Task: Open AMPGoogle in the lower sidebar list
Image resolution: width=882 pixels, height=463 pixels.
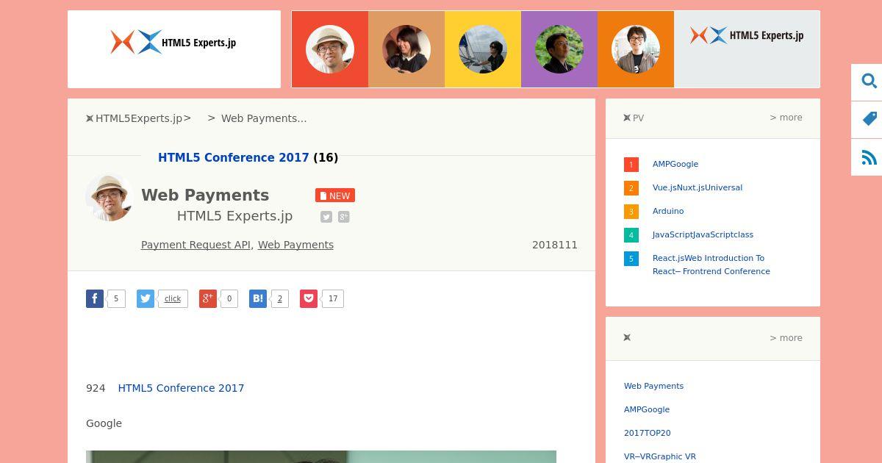Action: pyautogui.click(x=647, y=409)
